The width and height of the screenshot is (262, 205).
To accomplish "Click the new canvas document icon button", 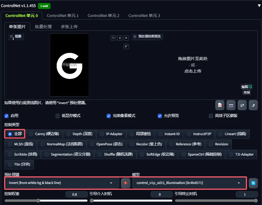I will coord(220,105).
